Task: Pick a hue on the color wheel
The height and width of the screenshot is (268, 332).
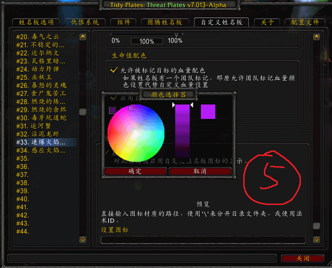Action: click(136, 133)
